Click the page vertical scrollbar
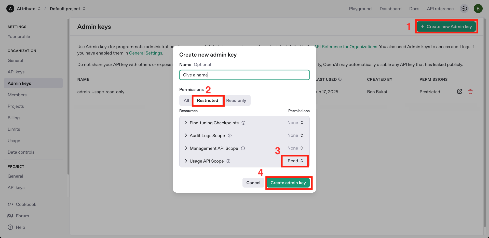489x238 pixels. (x=485, y=122)
